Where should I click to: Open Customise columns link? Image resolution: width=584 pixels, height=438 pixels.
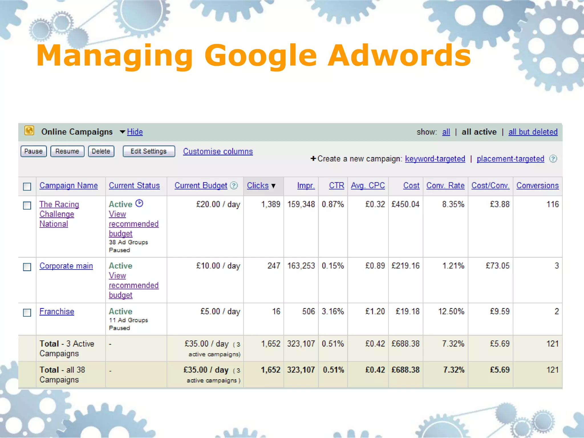[x=218, y=151]
